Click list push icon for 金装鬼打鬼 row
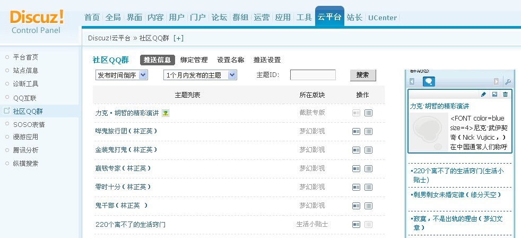This screenshot has width=521, height=238. click(368, 150)
